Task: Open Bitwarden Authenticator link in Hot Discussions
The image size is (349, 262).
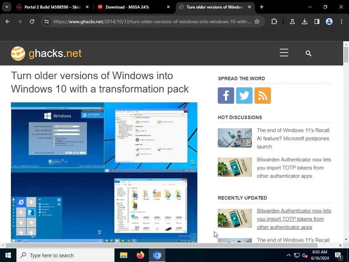Action: point(294,168)
